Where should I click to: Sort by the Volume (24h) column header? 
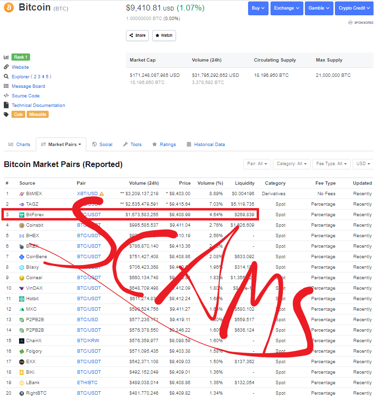coord(144,183)
